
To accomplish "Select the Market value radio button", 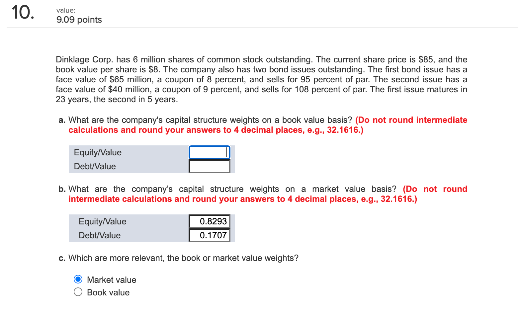I will (x=78, y=279).
